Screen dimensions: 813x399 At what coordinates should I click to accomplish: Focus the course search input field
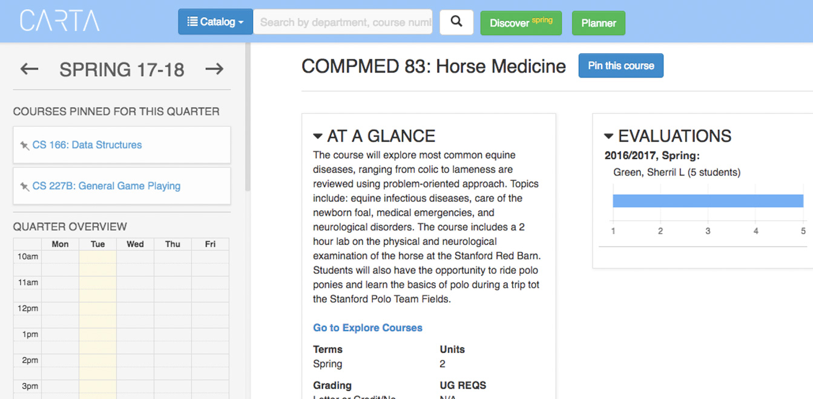pyautogui.click(x=343, y=22)
